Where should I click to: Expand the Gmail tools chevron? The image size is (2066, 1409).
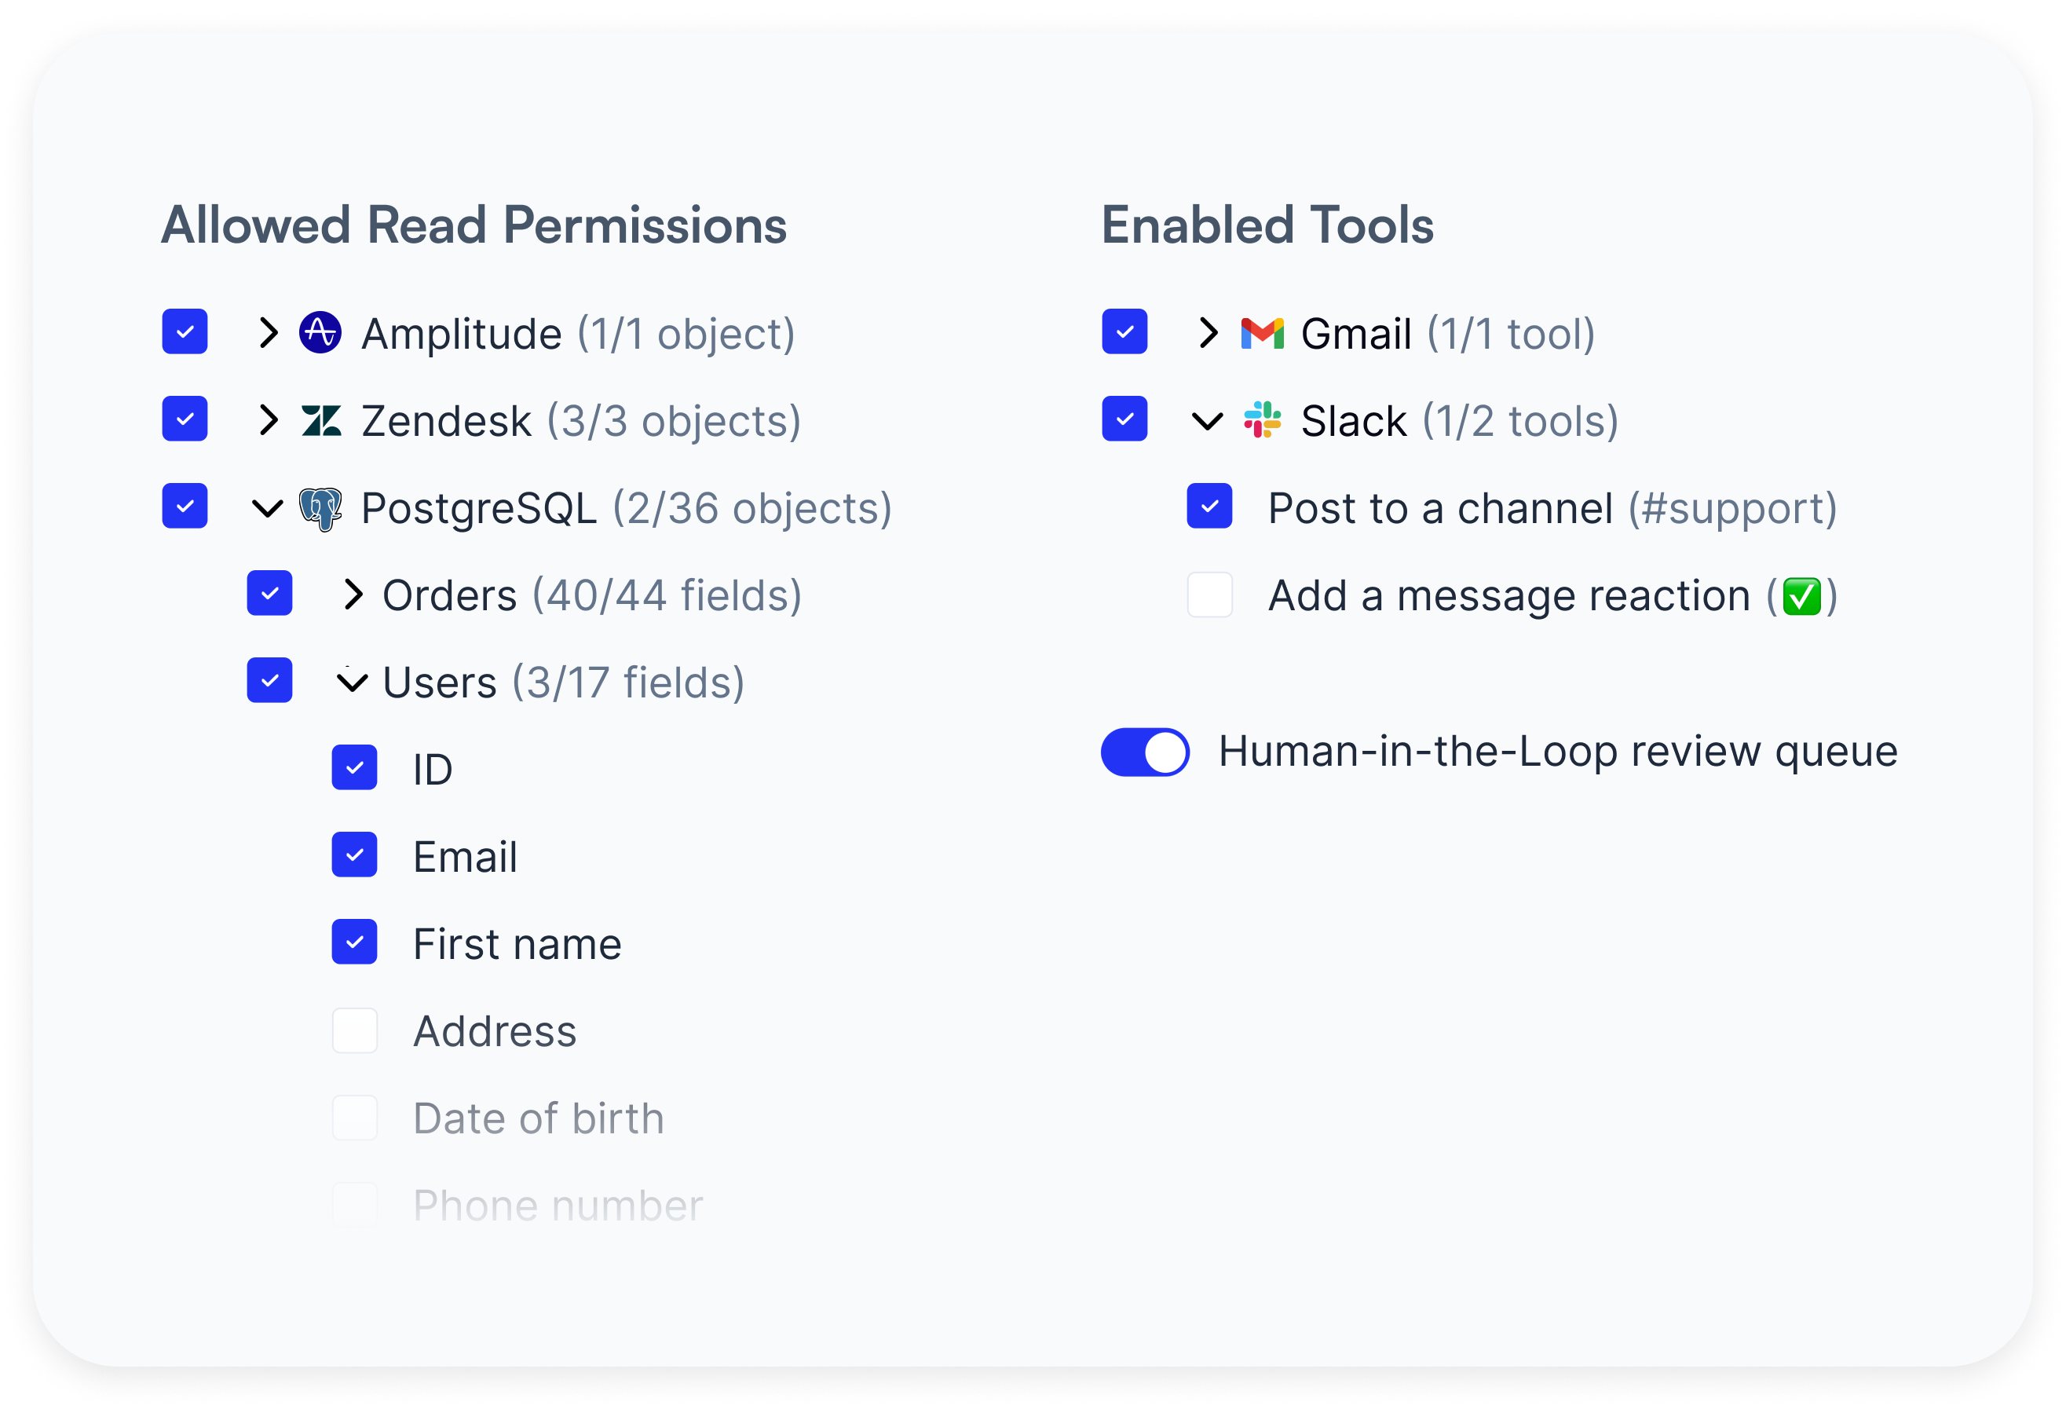1207,332
